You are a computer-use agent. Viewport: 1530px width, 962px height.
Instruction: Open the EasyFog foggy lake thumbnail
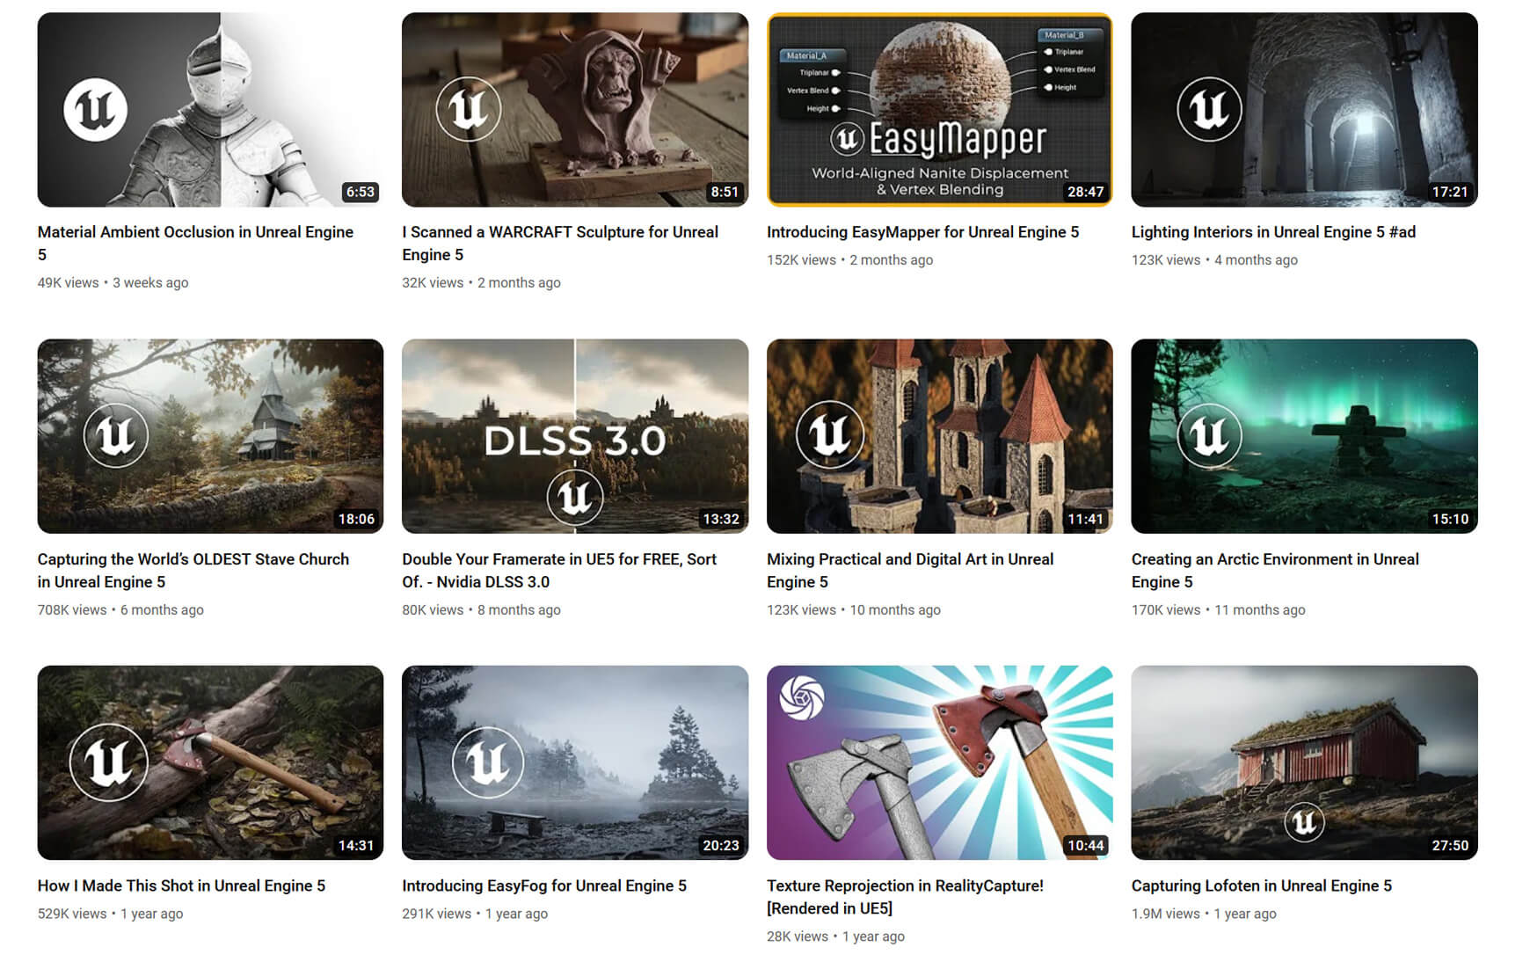(x=575, y=762)
